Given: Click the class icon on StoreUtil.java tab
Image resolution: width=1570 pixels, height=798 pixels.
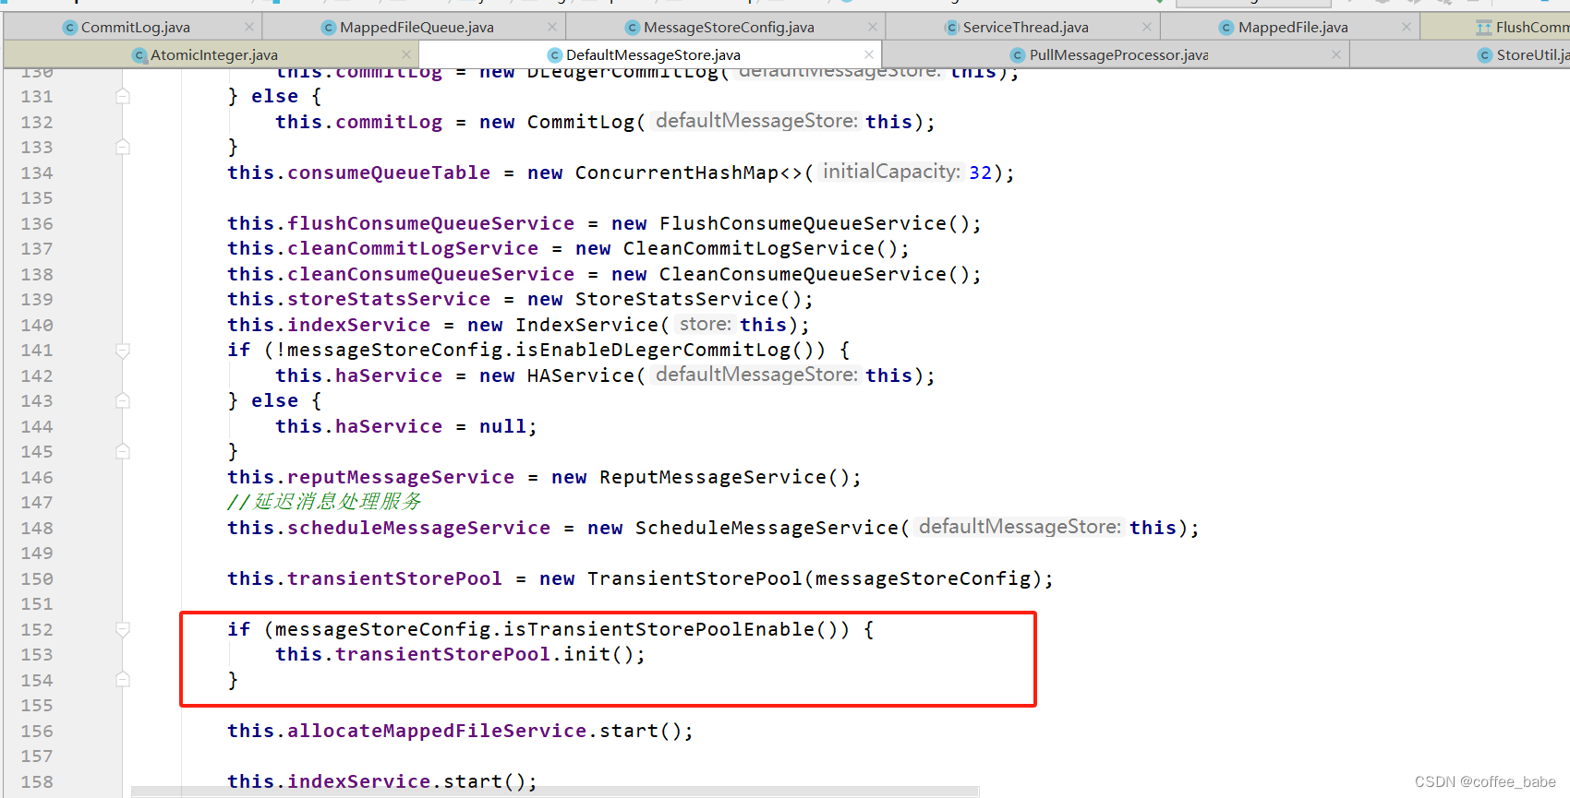Looking at the screenshot, I should 1485,55.
